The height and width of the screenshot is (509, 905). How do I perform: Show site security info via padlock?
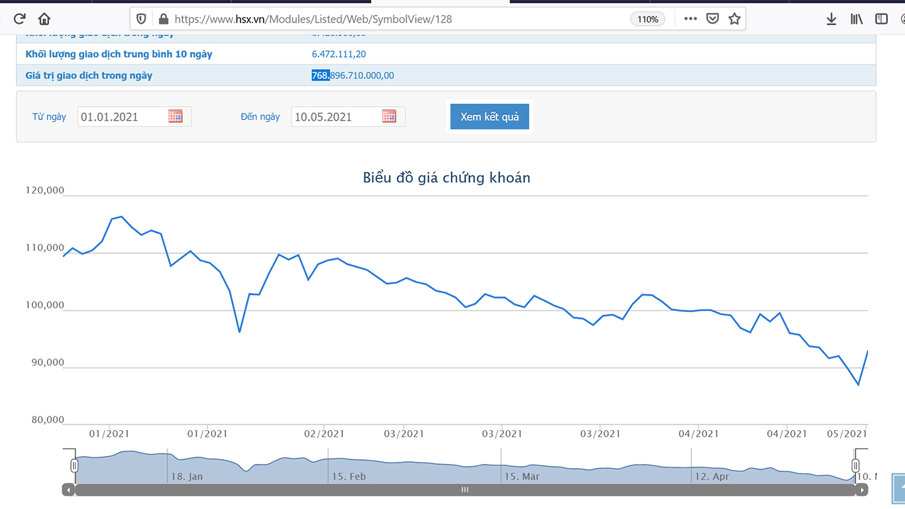pos(163,19)
